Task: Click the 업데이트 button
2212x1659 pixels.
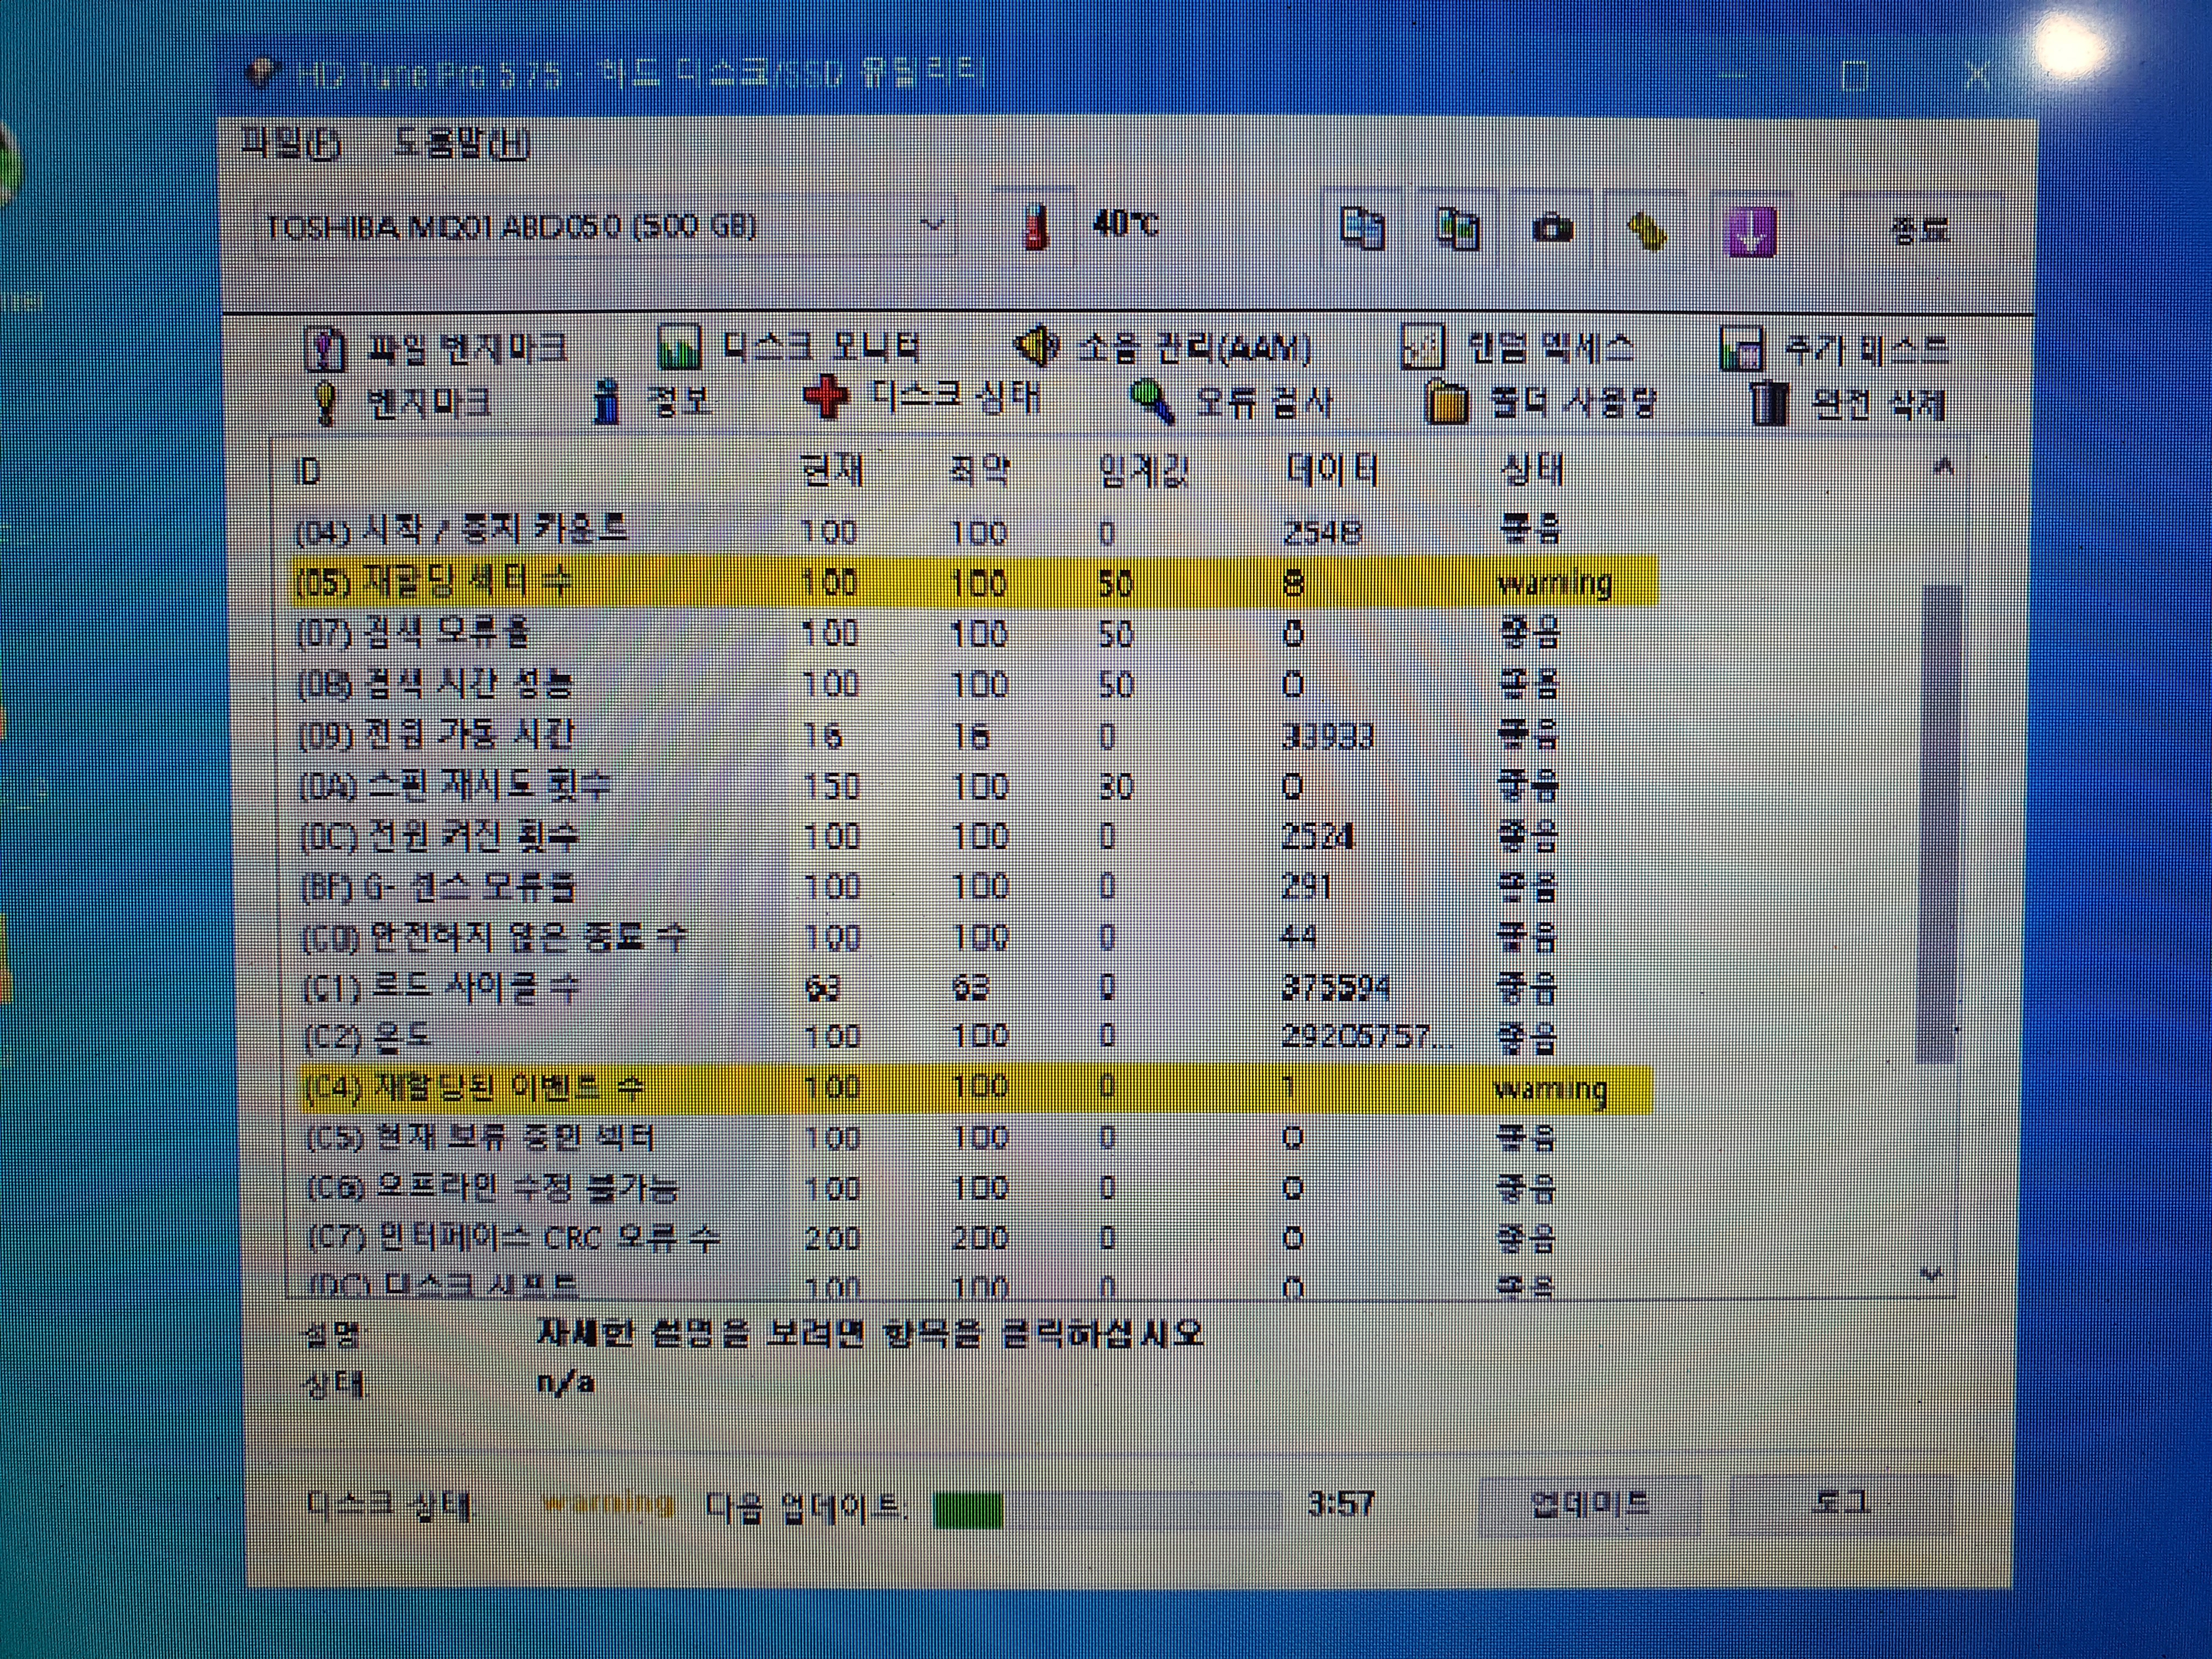Action: (1590, 1505)
